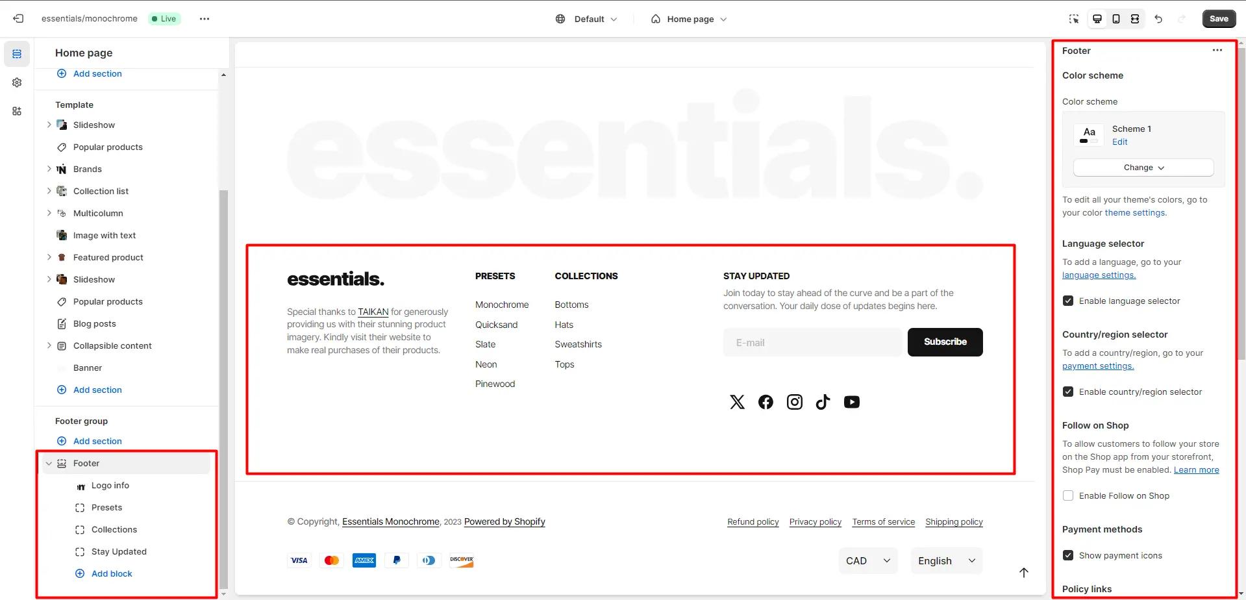This screenshot has height=600, width=1246.
Task: Toggle the inspector selection icon
Action: tap(1074, 19)
